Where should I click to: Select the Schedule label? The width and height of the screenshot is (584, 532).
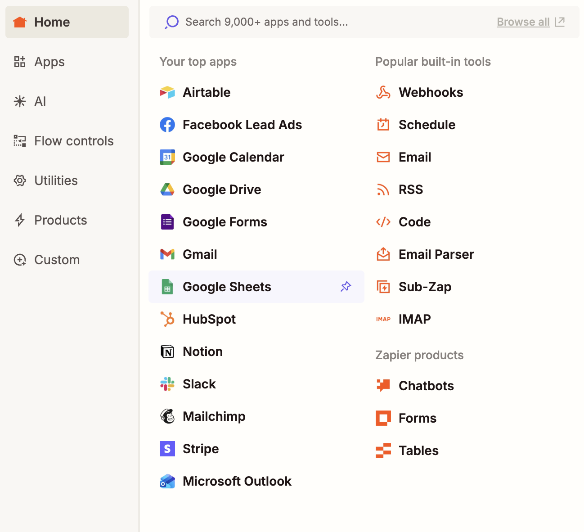click(x=427, y=125)
